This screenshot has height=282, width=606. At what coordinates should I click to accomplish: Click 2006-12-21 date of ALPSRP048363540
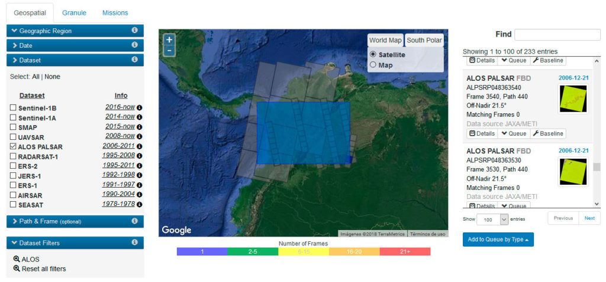573,78
